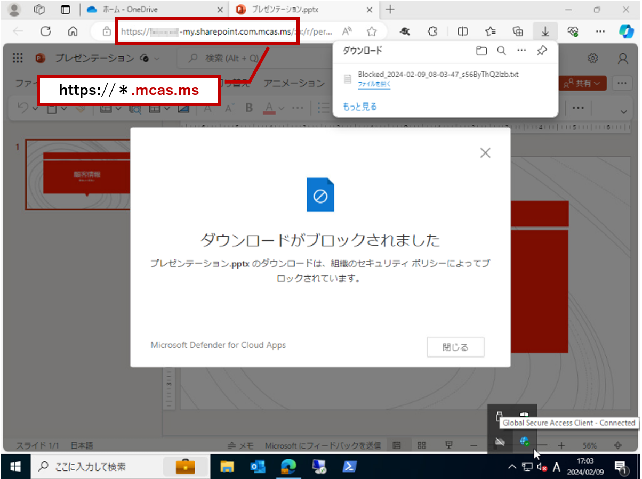Click Microsoft にフィードバックを送信
The image size is (642, 479).
(323, 445)
